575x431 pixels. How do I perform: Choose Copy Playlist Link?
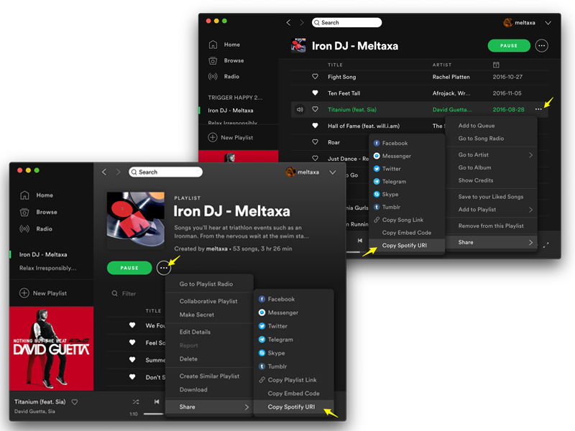click(x=294, y=380)
